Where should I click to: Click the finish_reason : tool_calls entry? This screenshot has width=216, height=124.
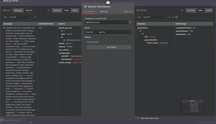(x=157, y=43)
